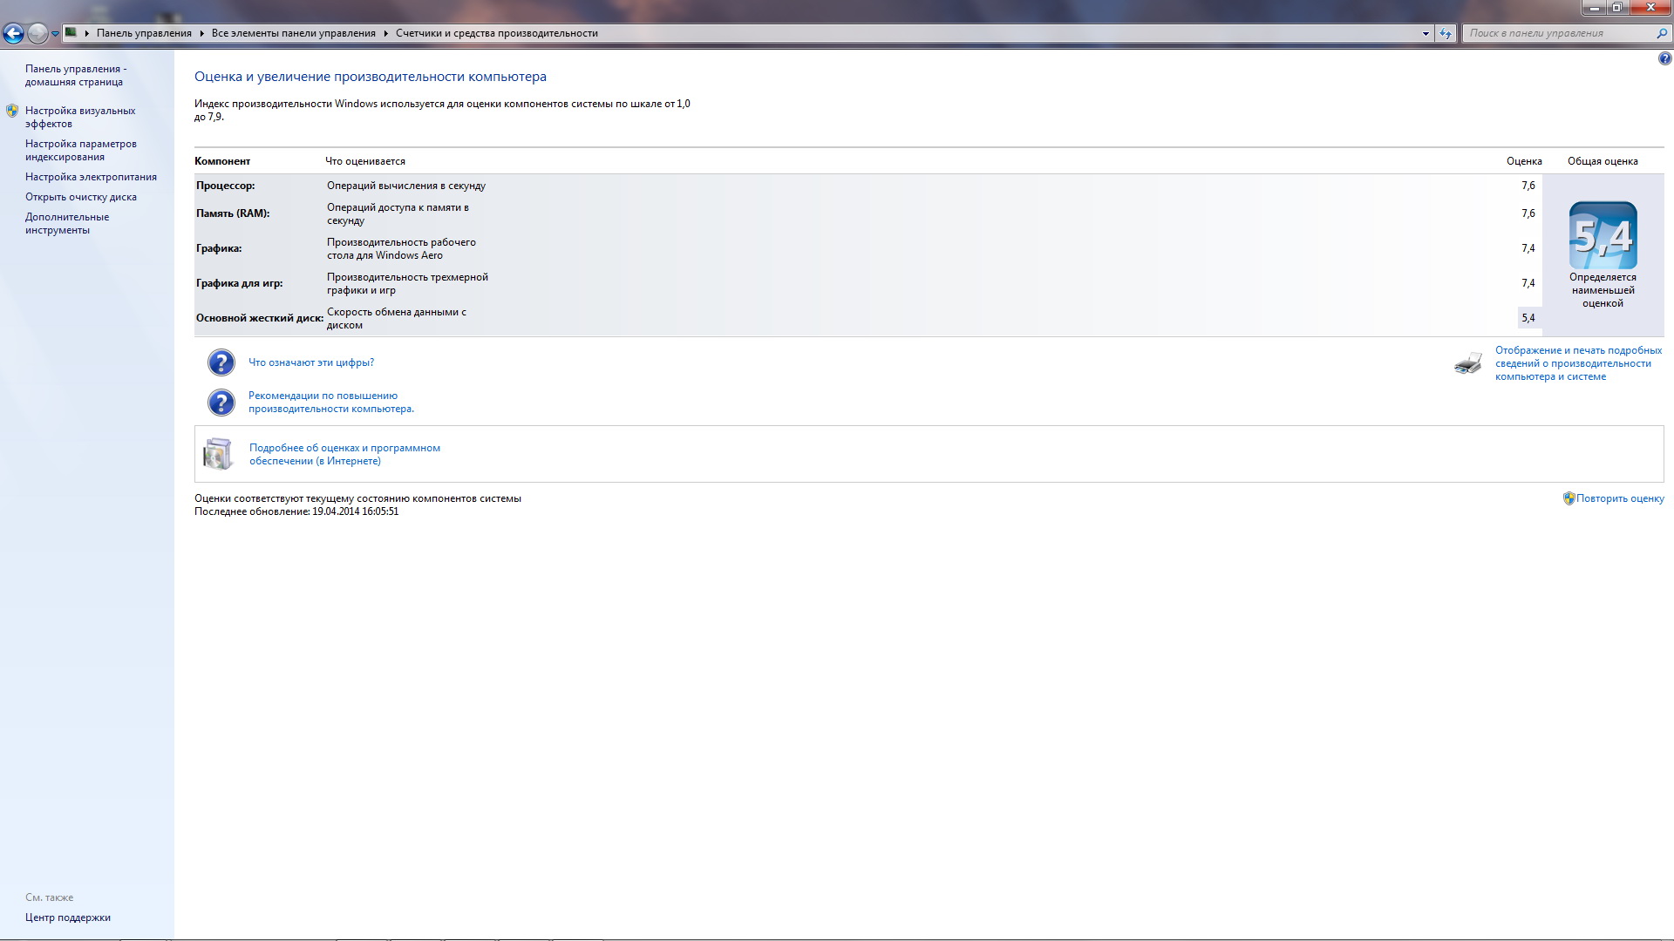1674x941 pixels.
Task: Click the question icon beside 'Что означают эти цифры?'
Action: [x=221, y=362]
